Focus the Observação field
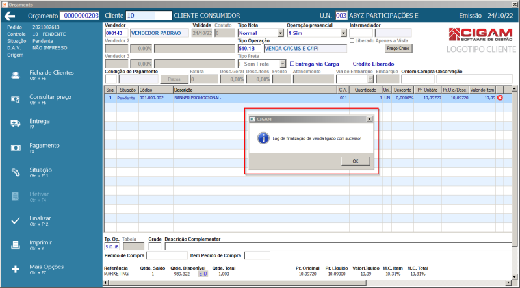This screenshot has width=520, height=288. pos(474,79)
